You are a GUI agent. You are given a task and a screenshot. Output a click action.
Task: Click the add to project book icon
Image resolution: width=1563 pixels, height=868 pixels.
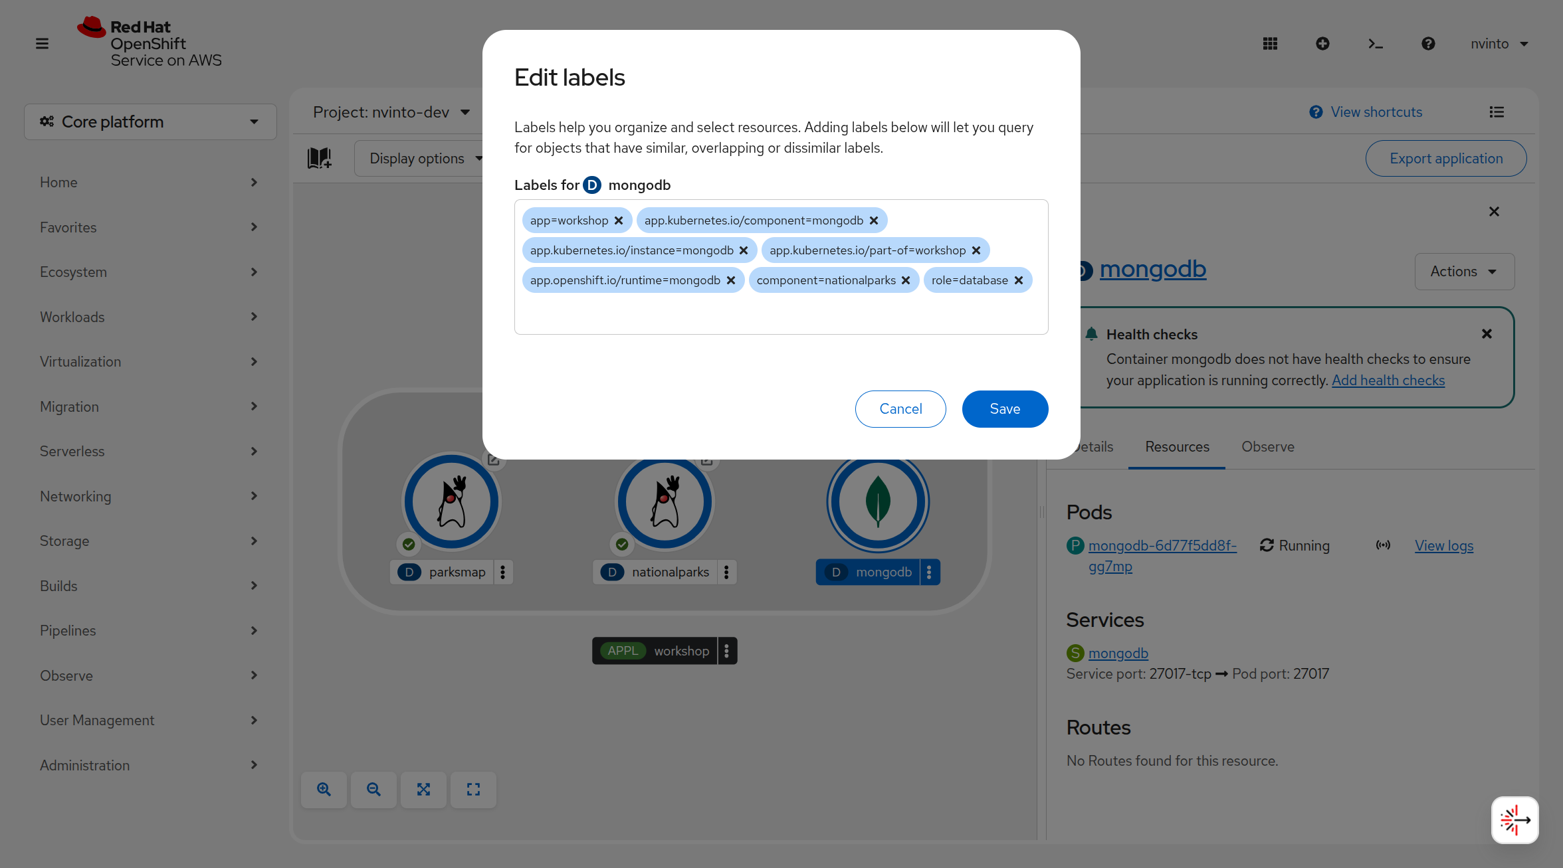320,158
